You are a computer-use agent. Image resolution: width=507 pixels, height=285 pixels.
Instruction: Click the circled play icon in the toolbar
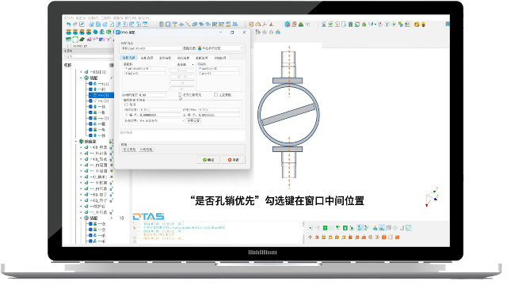point(394,25)
